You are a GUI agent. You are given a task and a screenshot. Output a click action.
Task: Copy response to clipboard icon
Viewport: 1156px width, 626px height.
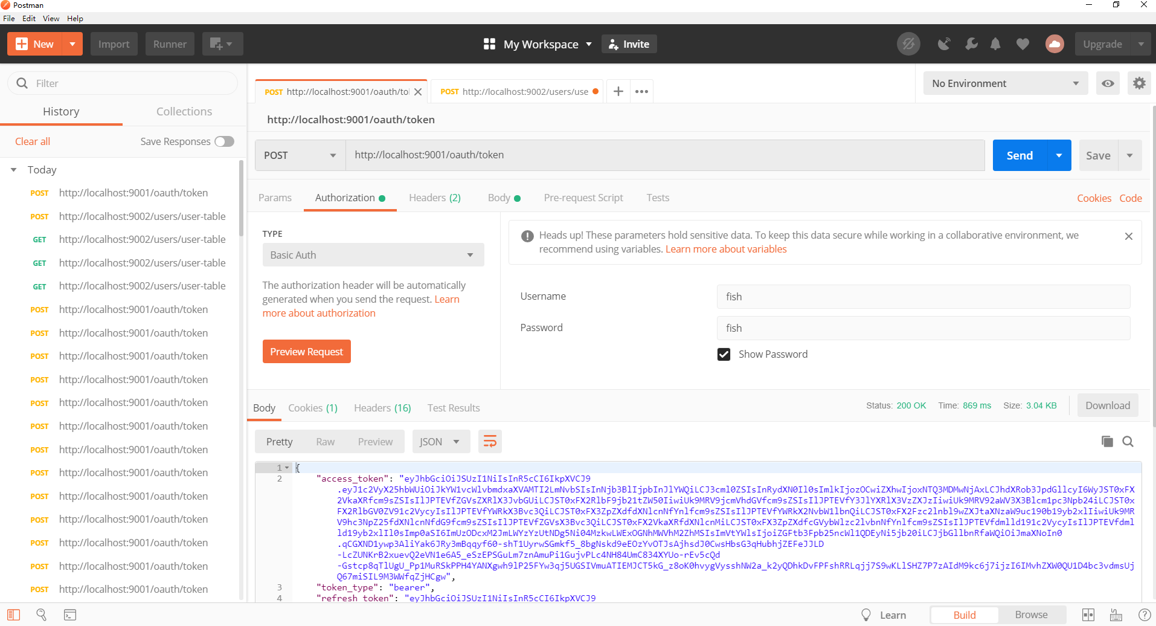1106,442
